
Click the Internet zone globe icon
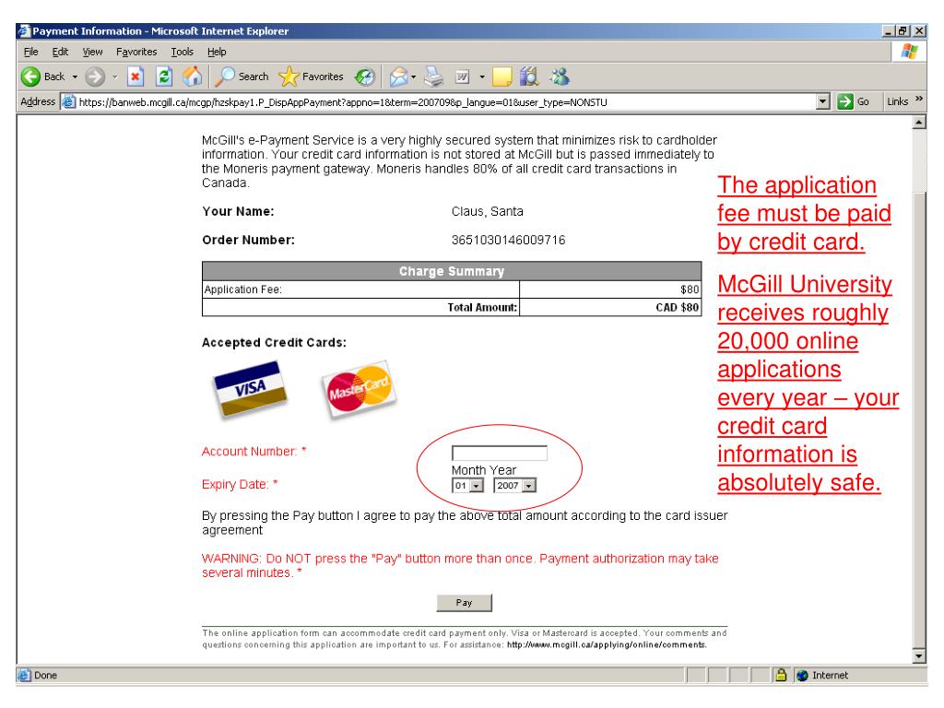coord(802,676)
